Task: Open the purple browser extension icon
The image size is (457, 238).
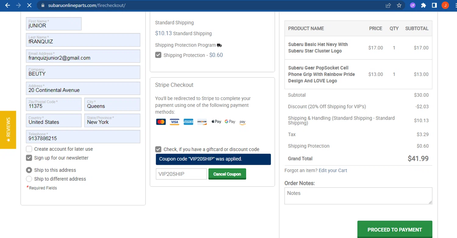Action: 413,5
